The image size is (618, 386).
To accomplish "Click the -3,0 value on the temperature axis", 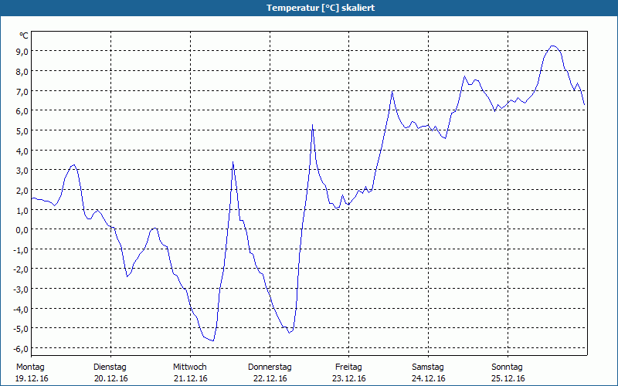I will 21,289.
